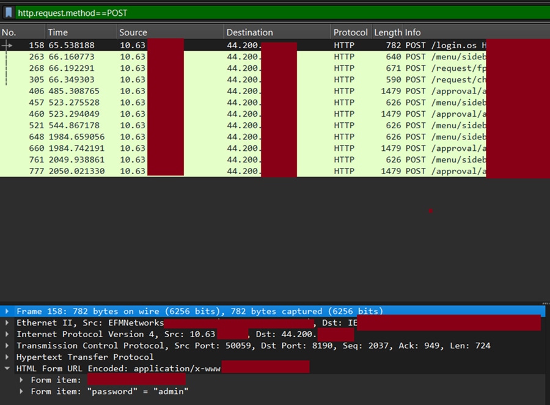Select packet 660 at time 1984.742191

click(x=275, y=148)
